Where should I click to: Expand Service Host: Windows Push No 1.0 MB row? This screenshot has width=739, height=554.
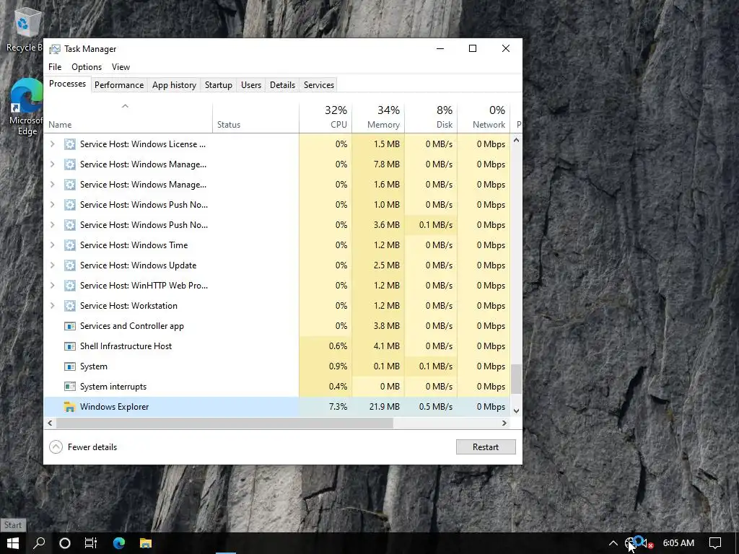[x=52, y=204]
